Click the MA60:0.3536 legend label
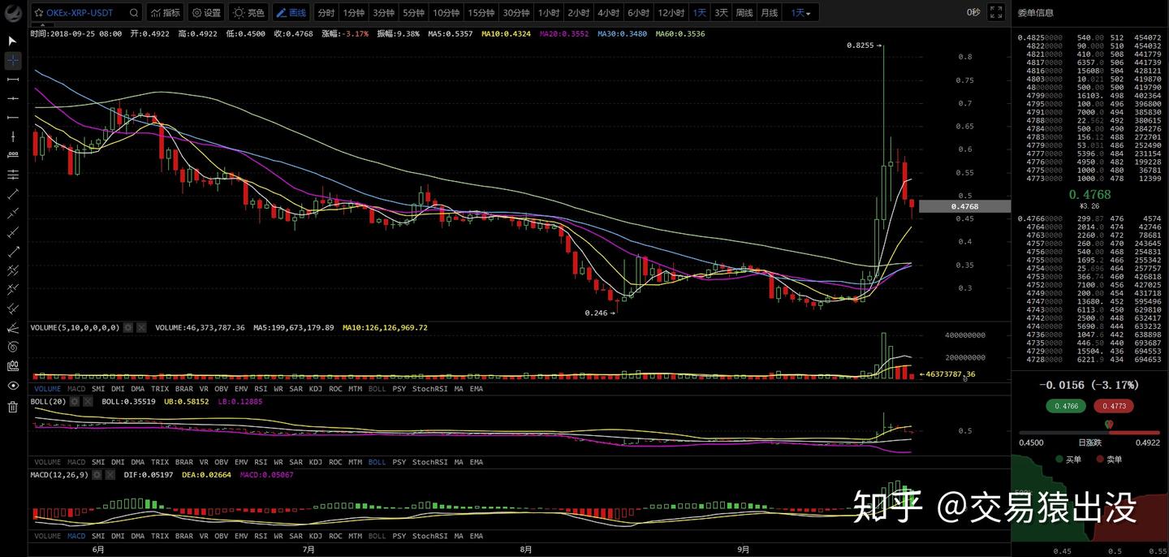This screenshot has height=557, width=1169. [x=680, y=34]
